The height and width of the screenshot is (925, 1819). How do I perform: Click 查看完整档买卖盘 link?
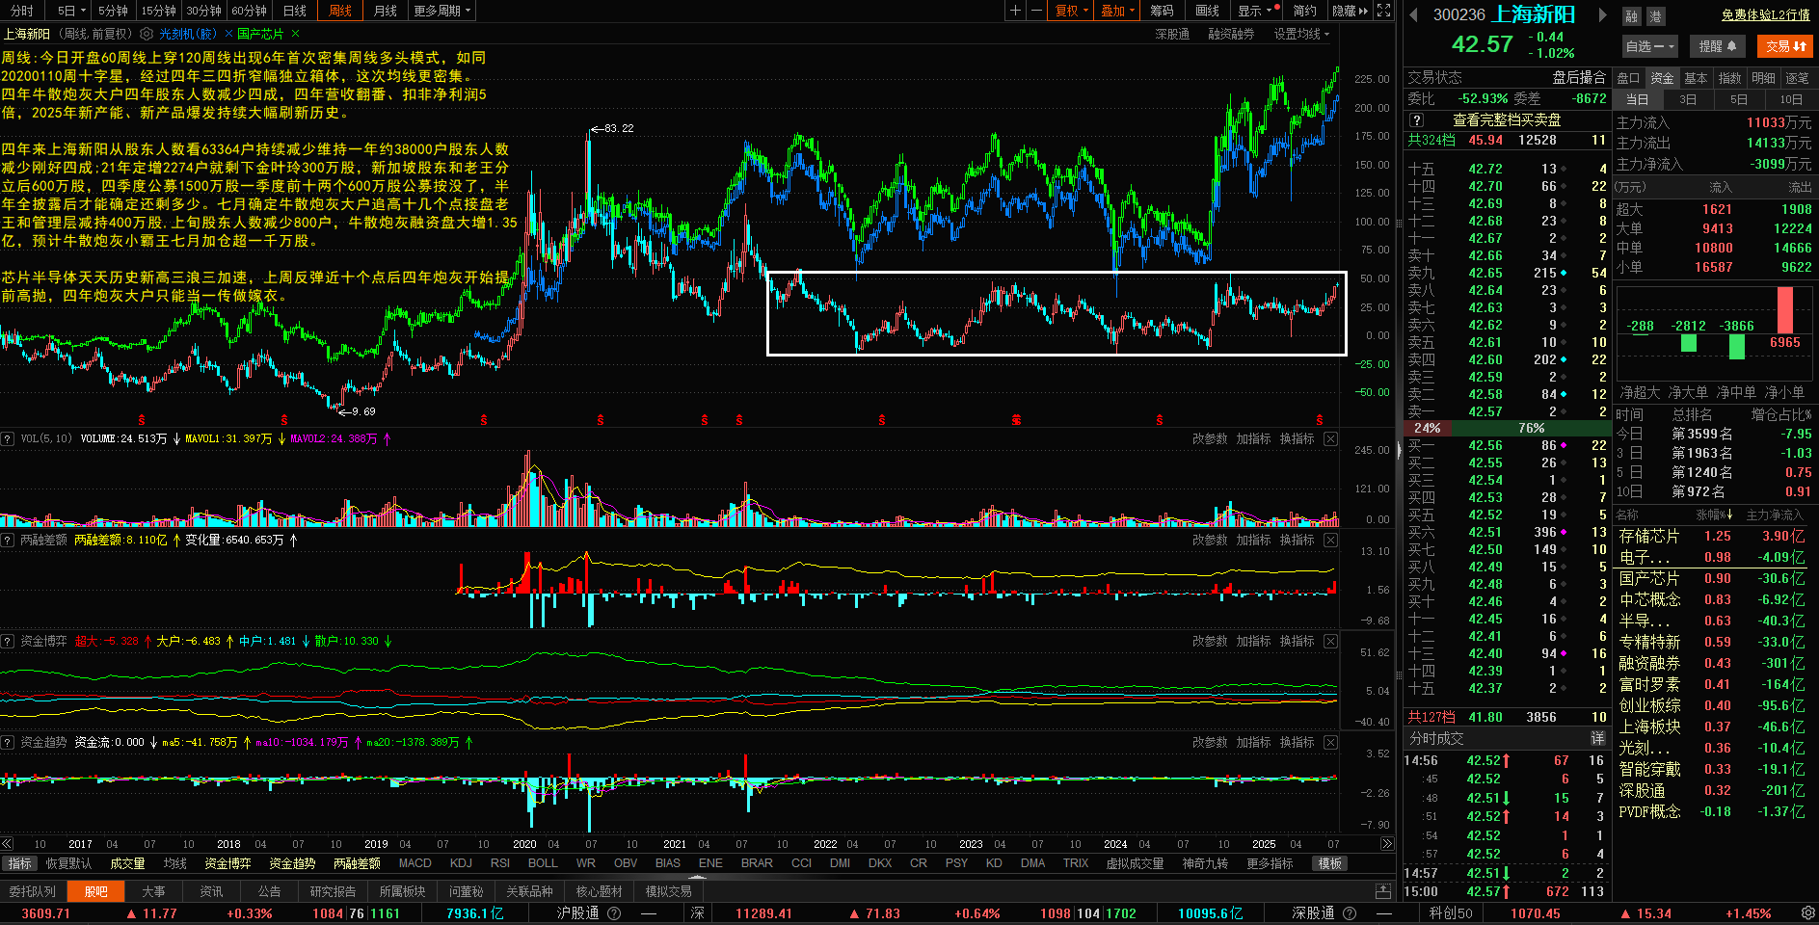[x=1507, y=120]
